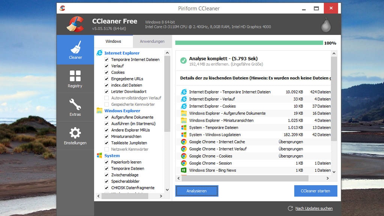Click the results vertical scrollbar thumb
This screenshot has width=384, height=216.
[334, 99]
